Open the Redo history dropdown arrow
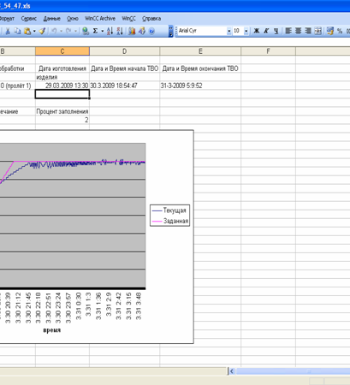Viewport: 350px width, 385px height. click(x=75, y=31)
